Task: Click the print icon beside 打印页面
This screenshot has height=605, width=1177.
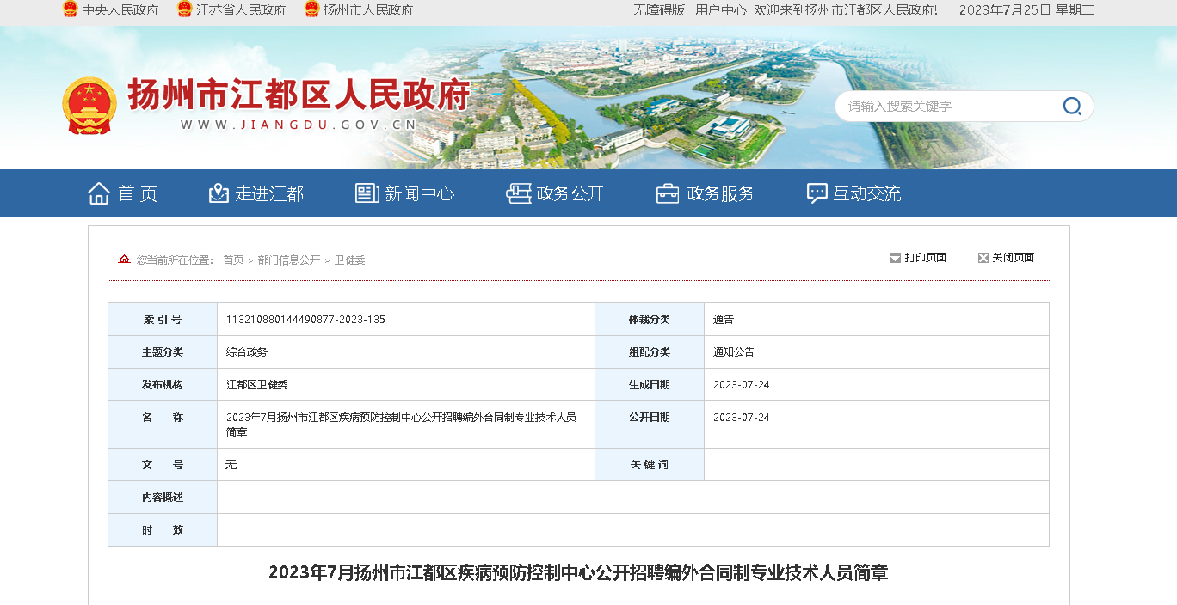Action: [895, 258]
